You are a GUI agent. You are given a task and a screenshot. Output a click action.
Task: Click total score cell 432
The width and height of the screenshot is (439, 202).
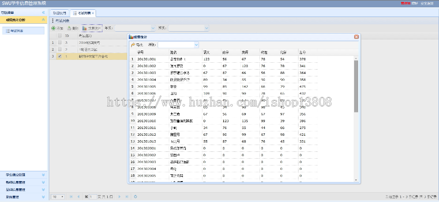pyautogui.click(x=302, y=93)
